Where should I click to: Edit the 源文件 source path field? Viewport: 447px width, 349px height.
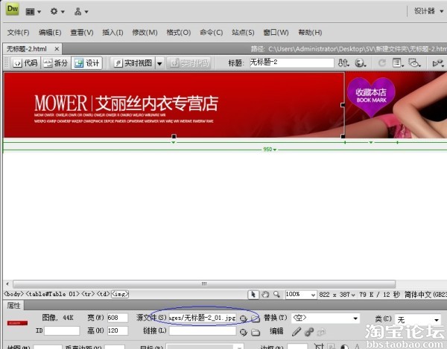[x=203, y=318]
